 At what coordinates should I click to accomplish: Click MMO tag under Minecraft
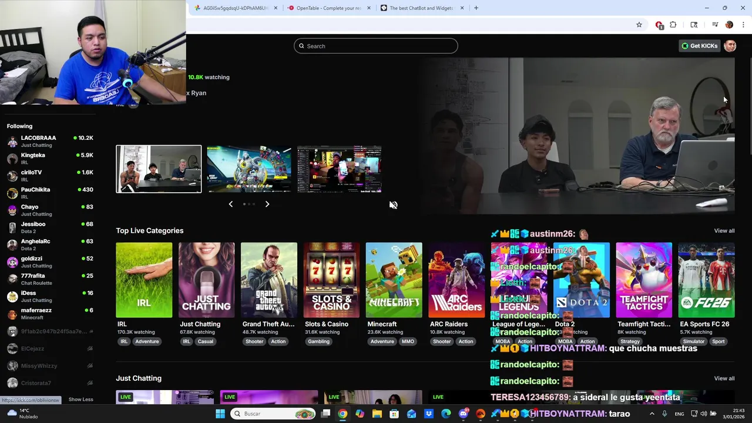408,341
